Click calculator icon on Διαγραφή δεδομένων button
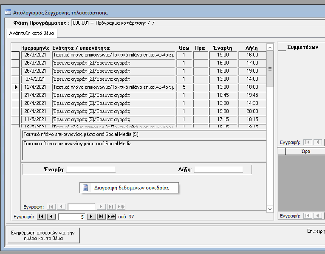This screenshot has height=254, width=325. 85,188
